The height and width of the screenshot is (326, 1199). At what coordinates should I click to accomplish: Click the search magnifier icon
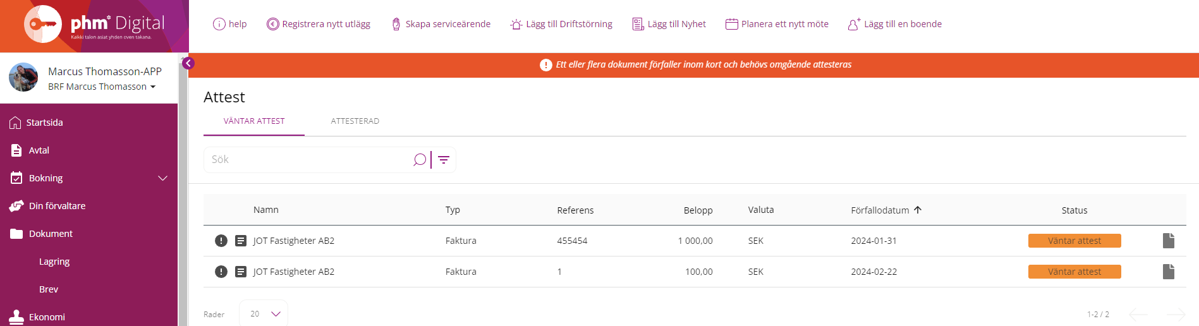(420, 160)
